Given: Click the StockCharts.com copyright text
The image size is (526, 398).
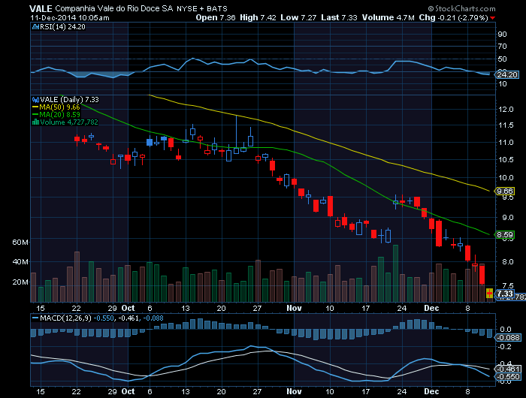Looking at the screenshot, I should (461, 9).
